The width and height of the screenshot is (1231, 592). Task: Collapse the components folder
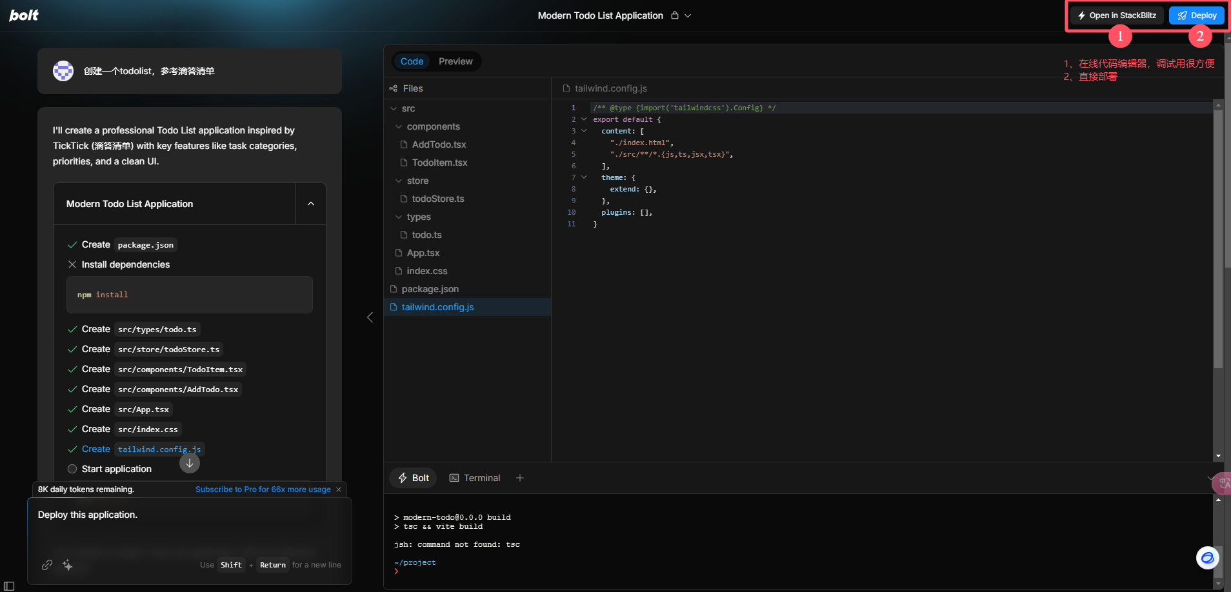(399, 126)
